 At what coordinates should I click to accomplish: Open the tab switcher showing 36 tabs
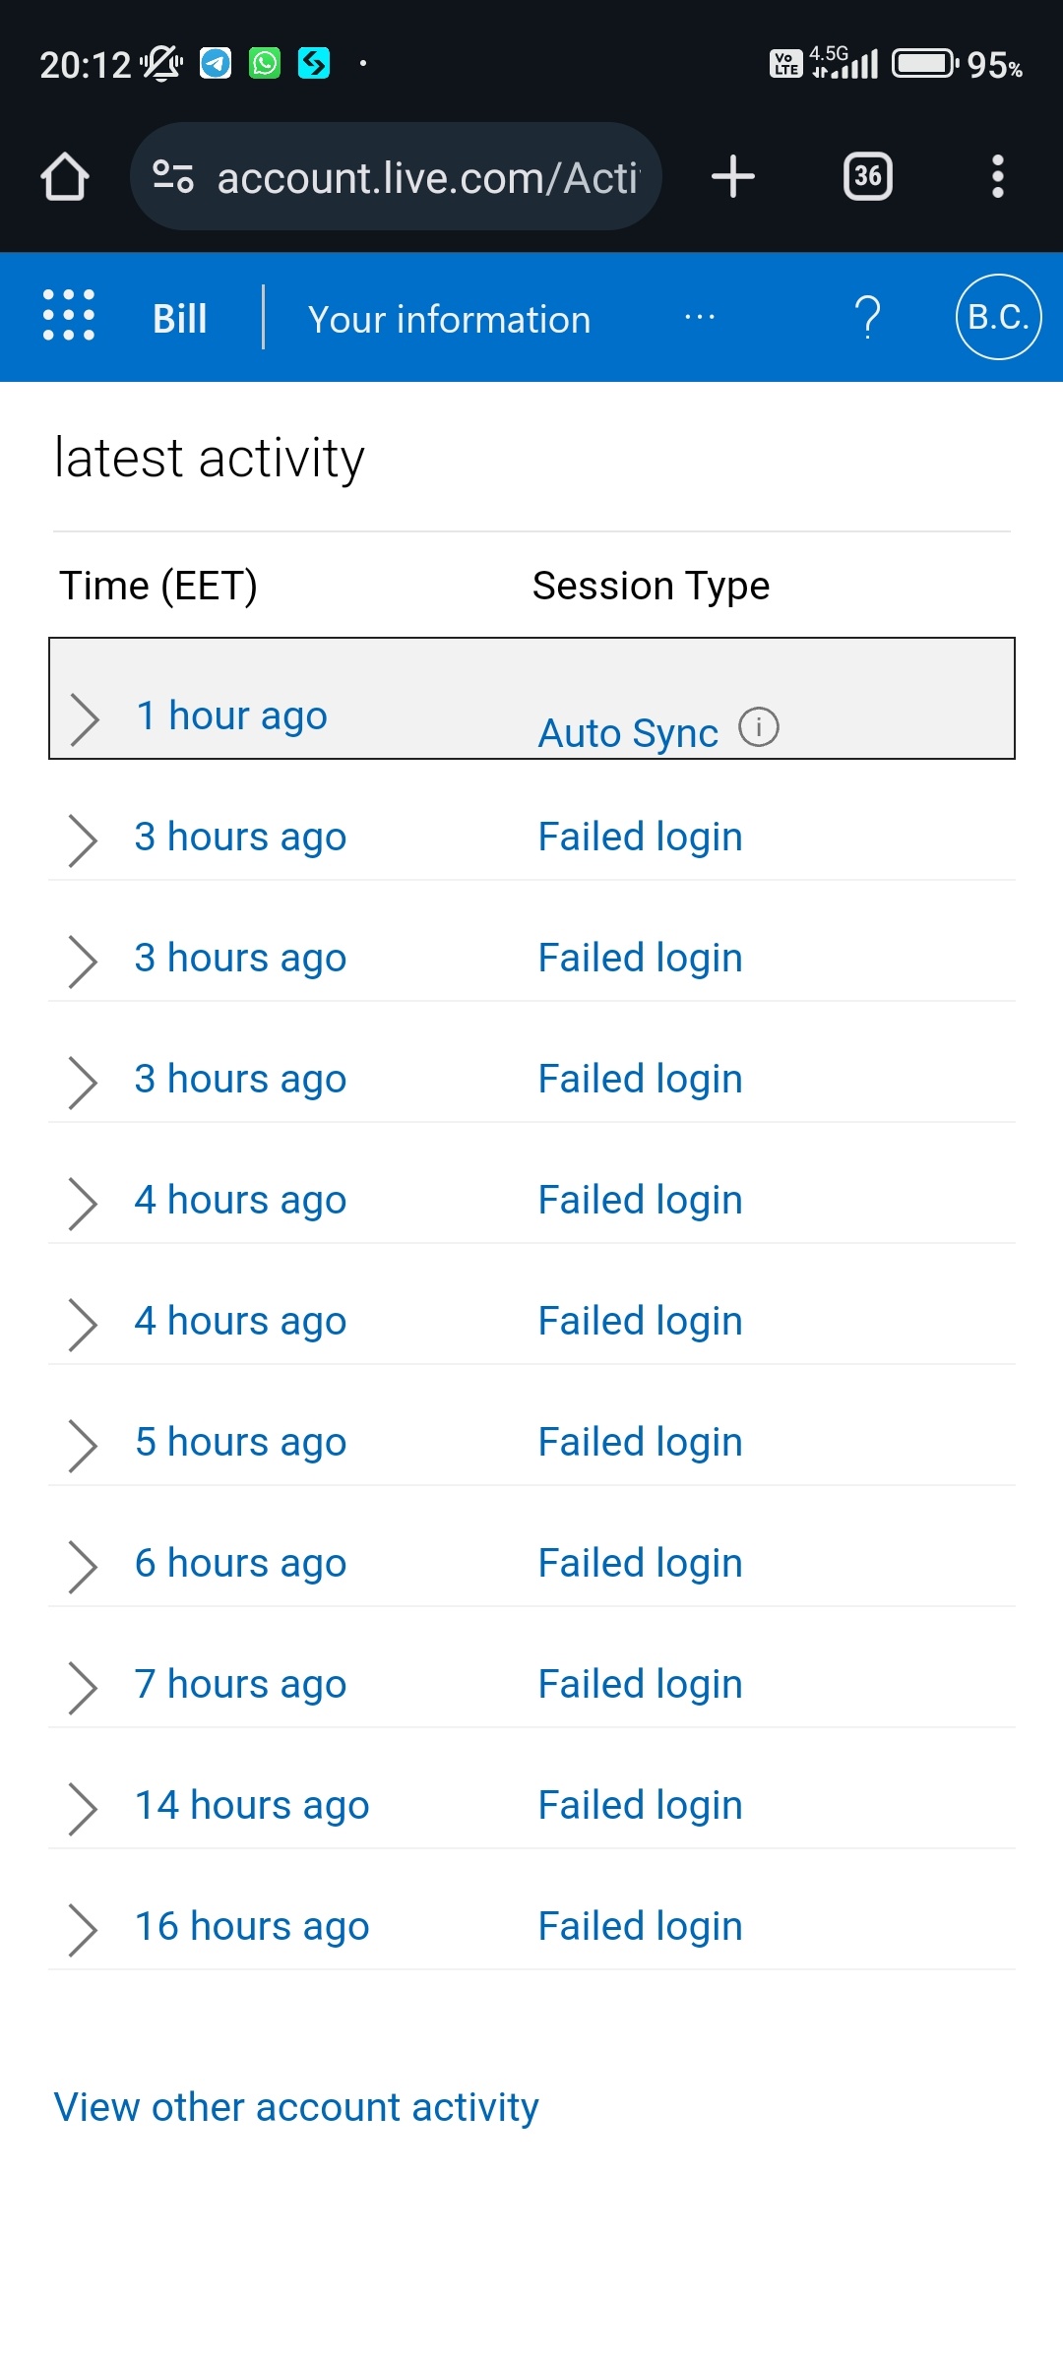pyautogui.click(x=867, y=177)
